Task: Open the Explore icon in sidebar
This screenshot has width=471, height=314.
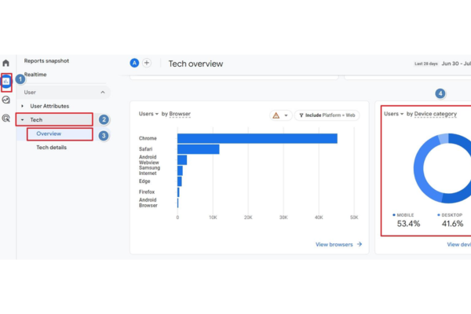Action: coord(6,100)
